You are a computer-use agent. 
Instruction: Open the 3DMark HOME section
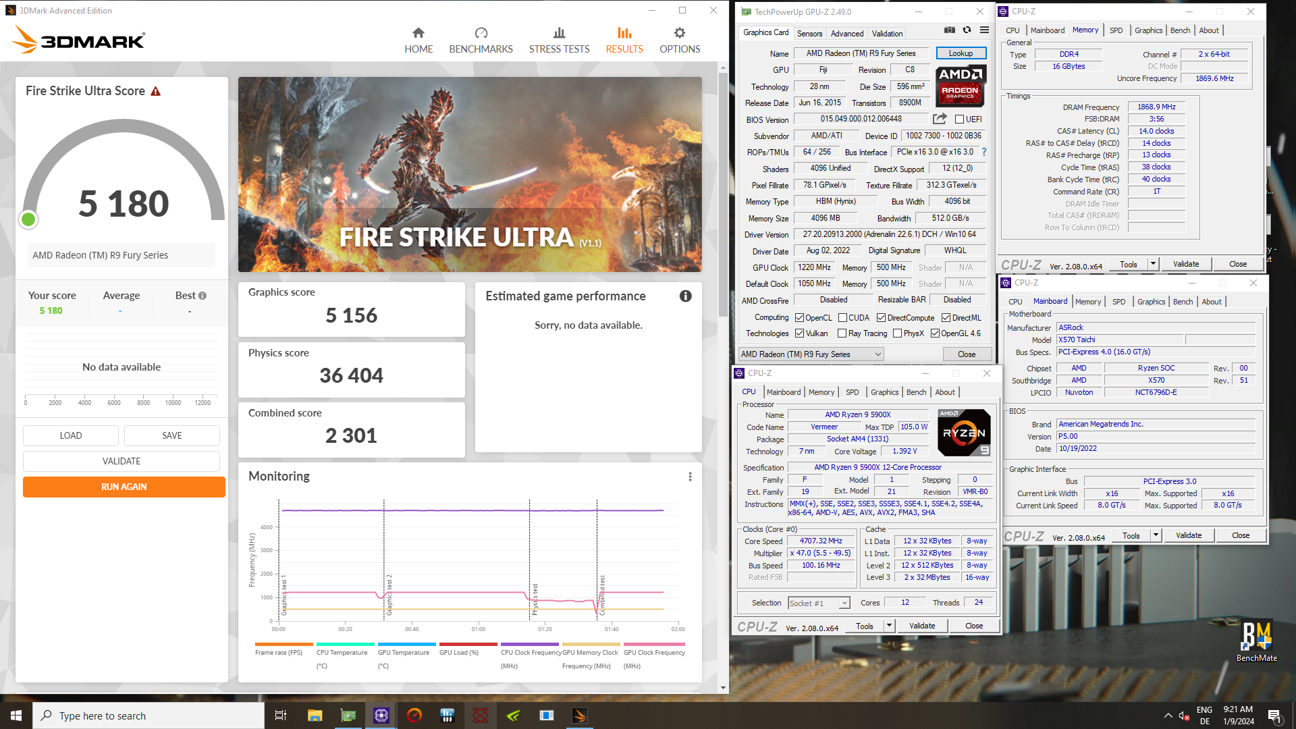tap(418, 40)
